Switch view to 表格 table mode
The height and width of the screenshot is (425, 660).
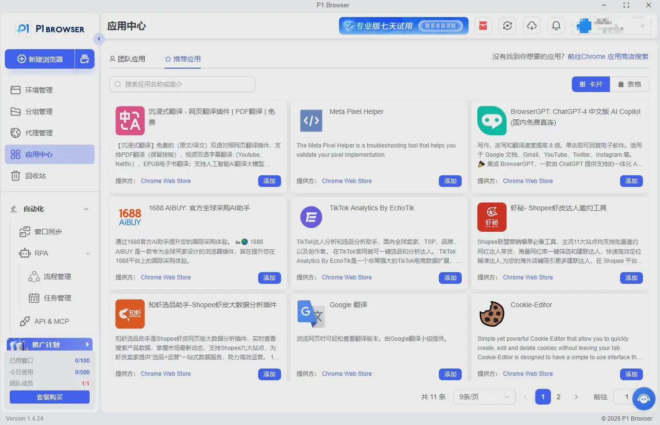(x=629, y=84)
